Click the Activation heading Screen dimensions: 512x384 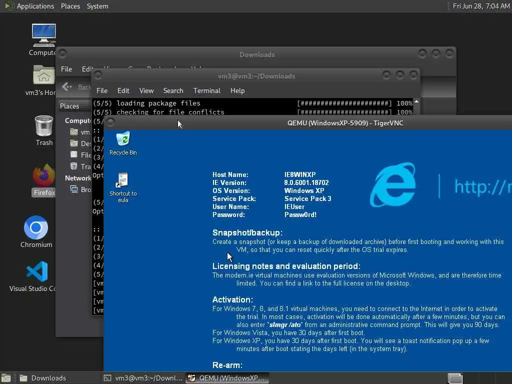(x=232, y=299)
